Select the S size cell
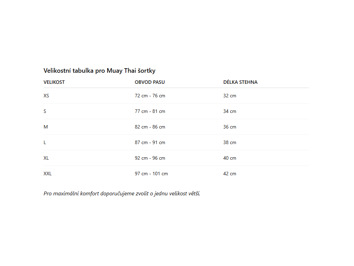The height and width of the screenshot is (266, 354). 45,111
